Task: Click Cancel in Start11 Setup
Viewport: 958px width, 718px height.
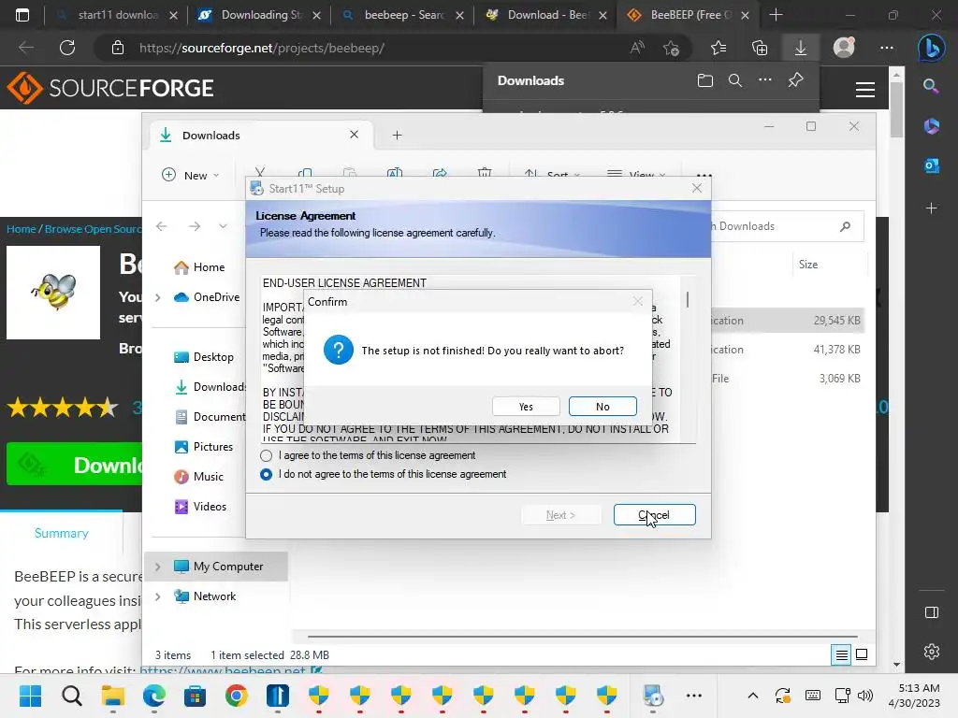Action: [654, 515]
